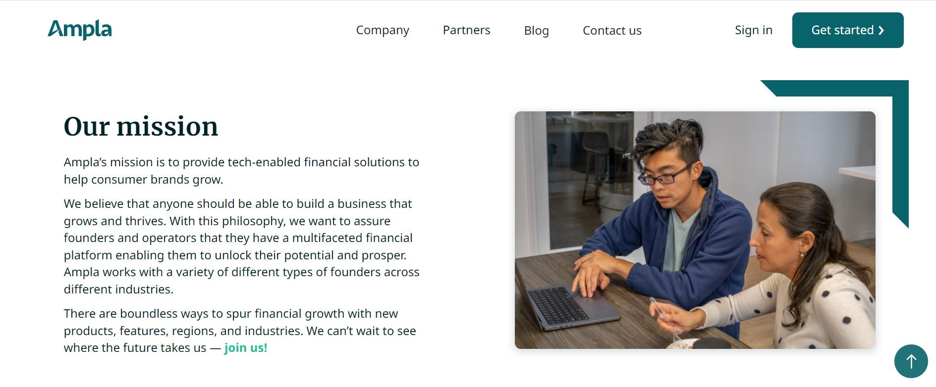Click the Ampla logo
Screen dimensions: 936x387
(x=80, y=30)
